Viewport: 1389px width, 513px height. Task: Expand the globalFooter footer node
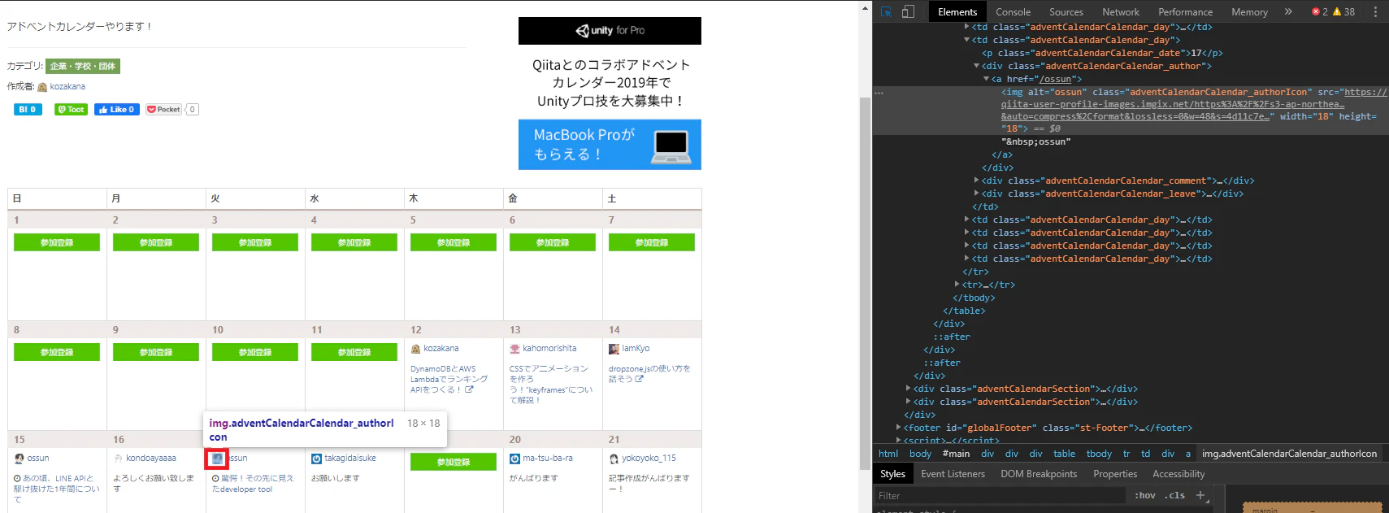pos(898,428)
